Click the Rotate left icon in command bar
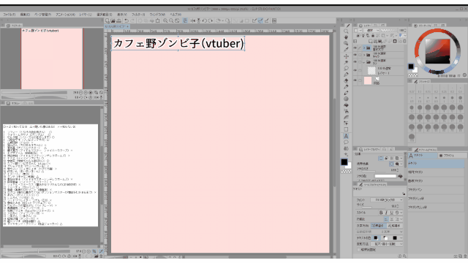Viewport: 468px width, 263px height. tap(205, 21)
